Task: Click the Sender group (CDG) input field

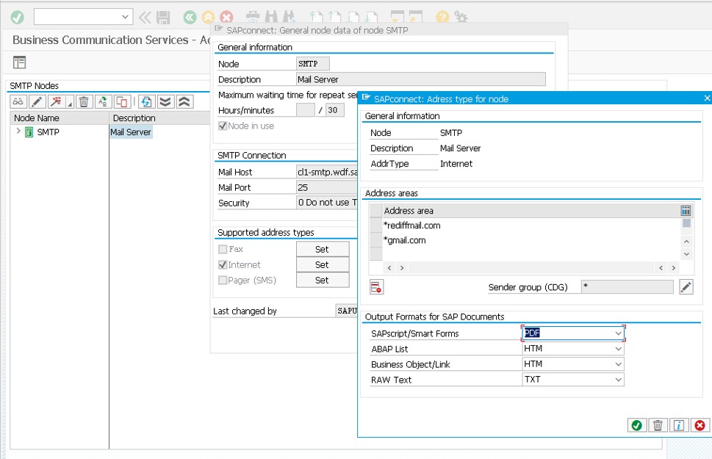Action: pyautogui.click(x=627, y=286)
